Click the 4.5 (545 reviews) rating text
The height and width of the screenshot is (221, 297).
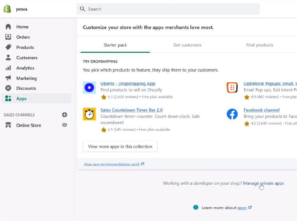122,129
